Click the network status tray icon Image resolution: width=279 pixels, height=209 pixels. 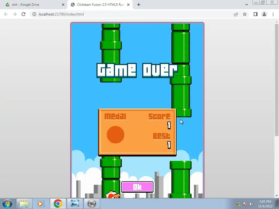238,204
